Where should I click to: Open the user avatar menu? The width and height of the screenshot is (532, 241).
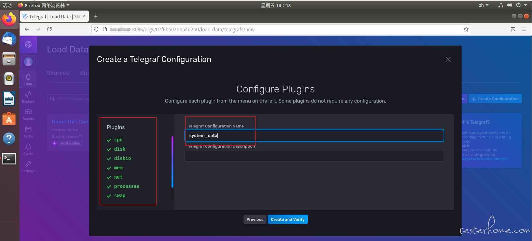pos(28,62)
